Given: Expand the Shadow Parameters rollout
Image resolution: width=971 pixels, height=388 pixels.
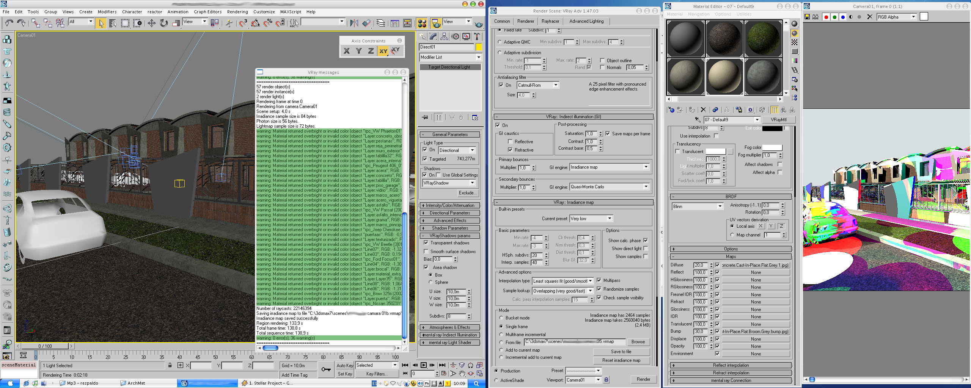Looking at the screenshot, I should (450, 228).
